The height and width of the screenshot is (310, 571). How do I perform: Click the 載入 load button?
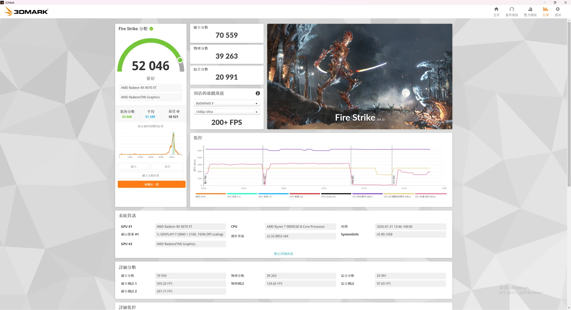coord(134,166)
